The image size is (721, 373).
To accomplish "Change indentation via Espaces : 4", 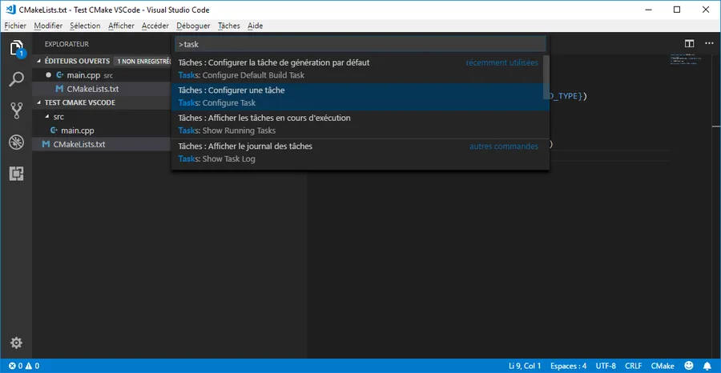I will [x=568, y=366].
